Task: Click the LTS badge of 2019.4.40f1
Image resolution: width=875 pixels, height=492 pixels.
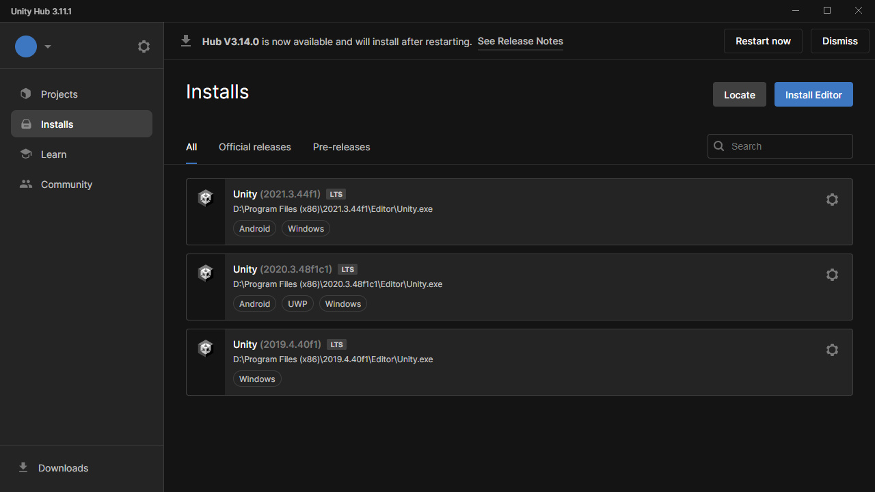Action: pyautogui.click(x=336, y=344)
